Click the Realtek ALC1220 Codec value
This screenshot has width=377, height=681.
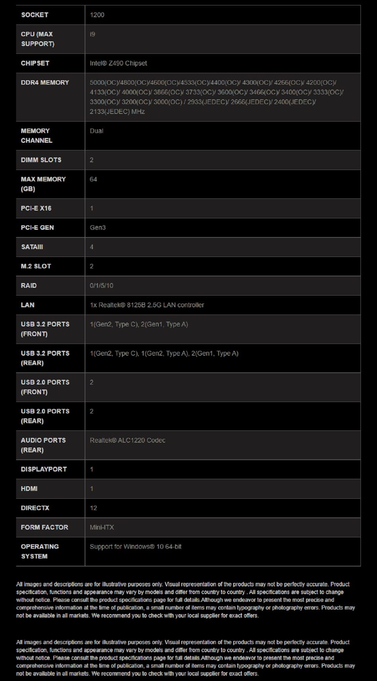[127, 440]
